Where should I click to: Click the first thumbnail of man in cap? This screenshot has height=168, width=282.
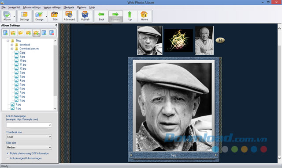[150, 40]
